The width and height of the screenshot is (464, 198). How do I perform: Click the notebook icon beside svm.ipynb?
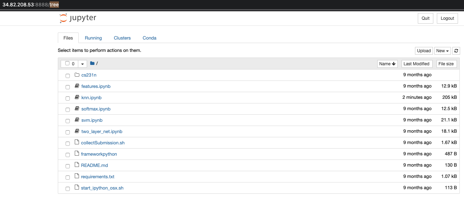(x=77, y=120)
